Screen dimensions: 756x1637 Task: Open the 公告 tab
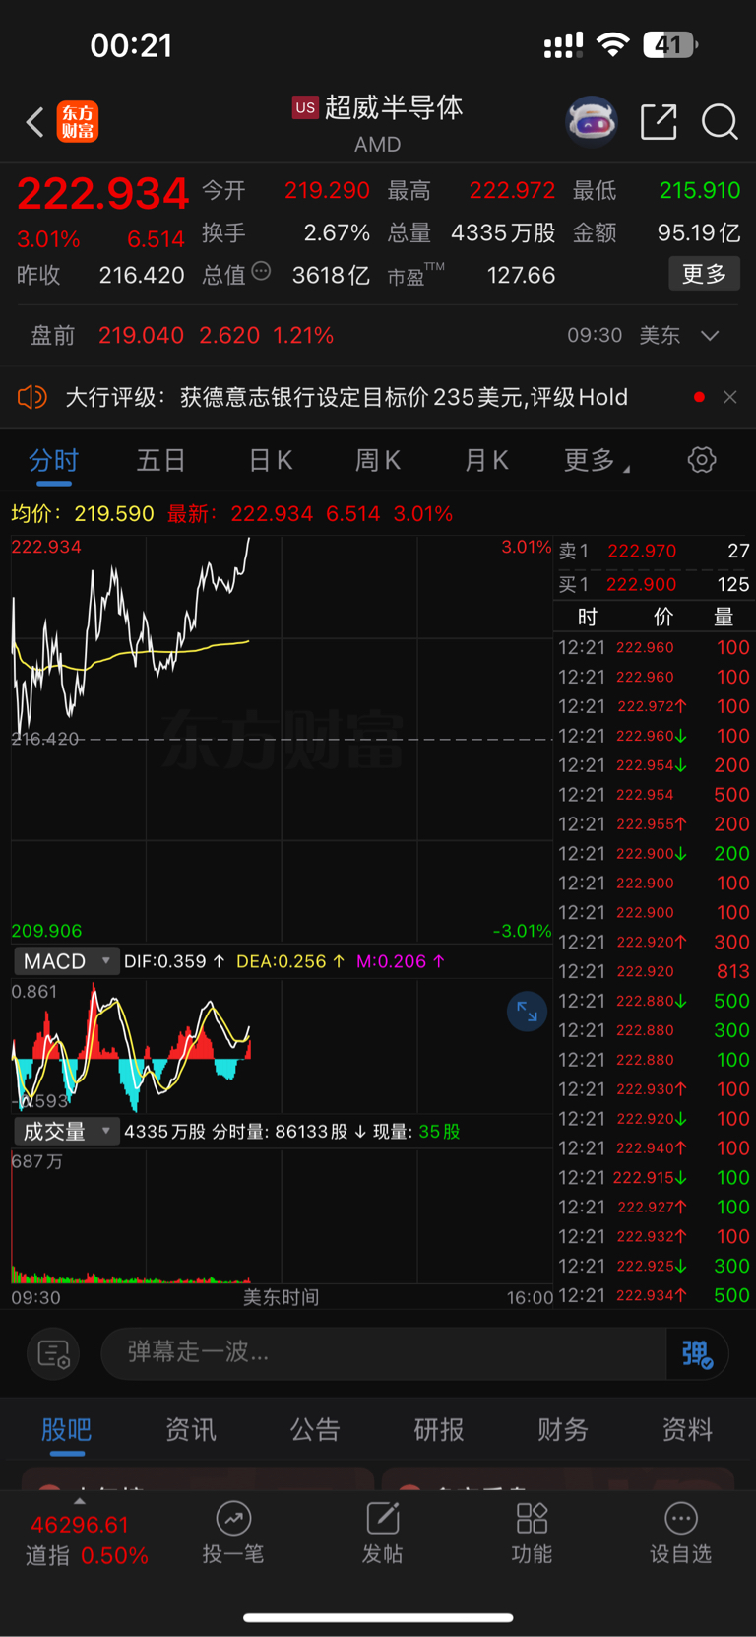pos(315,1430)
